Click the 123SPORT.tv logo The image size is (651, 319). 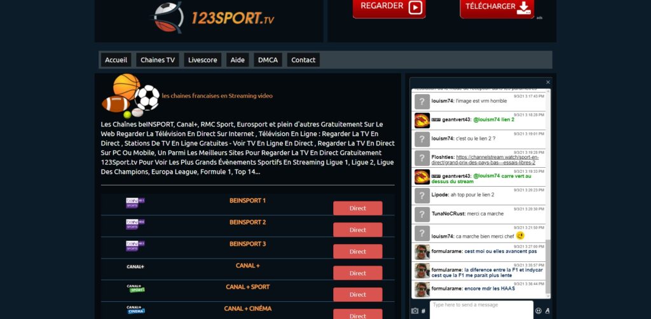pyautogui.click(x=212, y=18)
